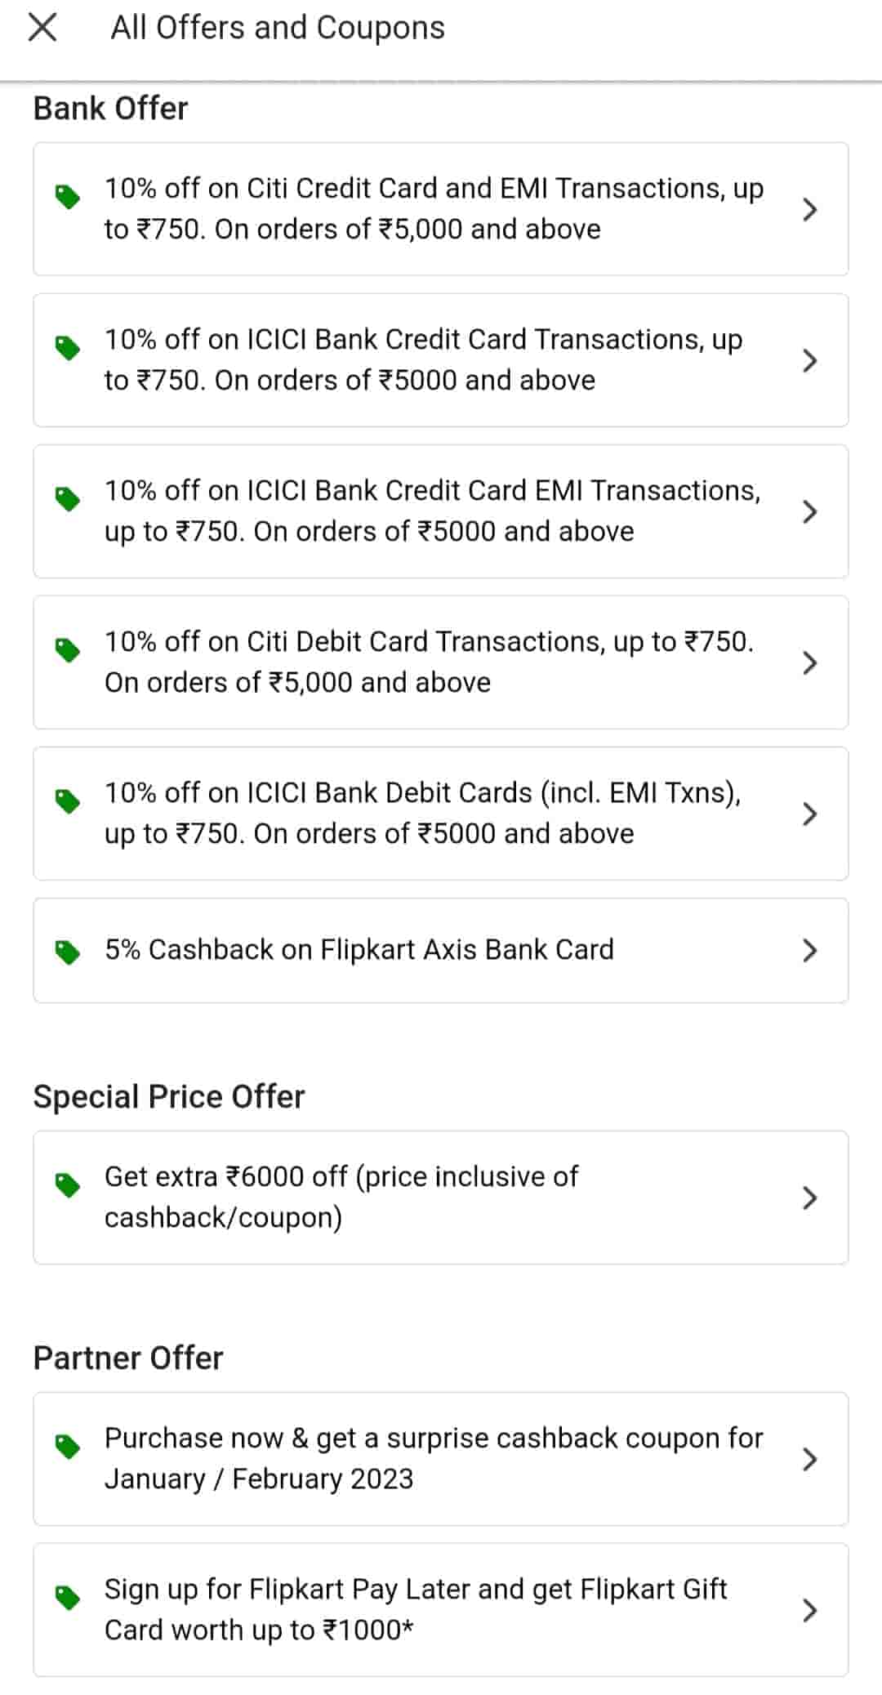Expand the extra ₹6000 off offer chevron
Screen dimensions: 882x1695
pyautogui.click(x=809, y=1198)
